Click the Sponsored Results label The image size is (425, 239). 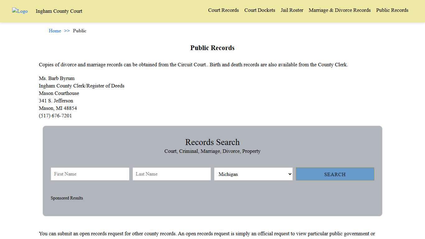67,198
